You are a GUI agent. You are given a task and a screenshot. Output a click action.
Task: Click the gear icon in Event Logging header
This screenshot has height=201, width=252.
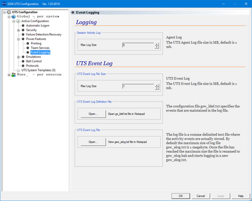(73, 12)
